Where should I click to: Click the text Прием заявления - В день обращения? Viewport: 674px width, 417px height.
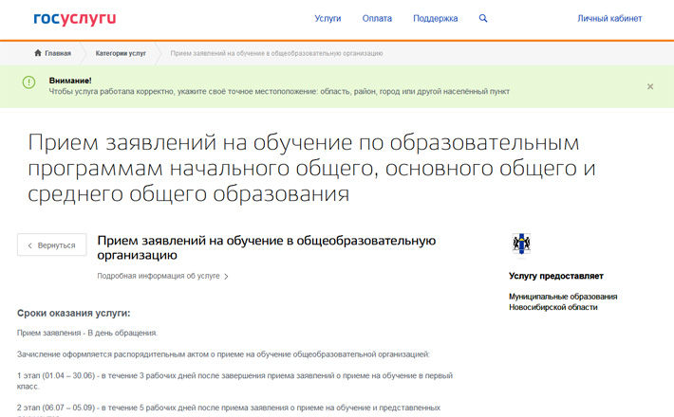[x=87, y=333]
